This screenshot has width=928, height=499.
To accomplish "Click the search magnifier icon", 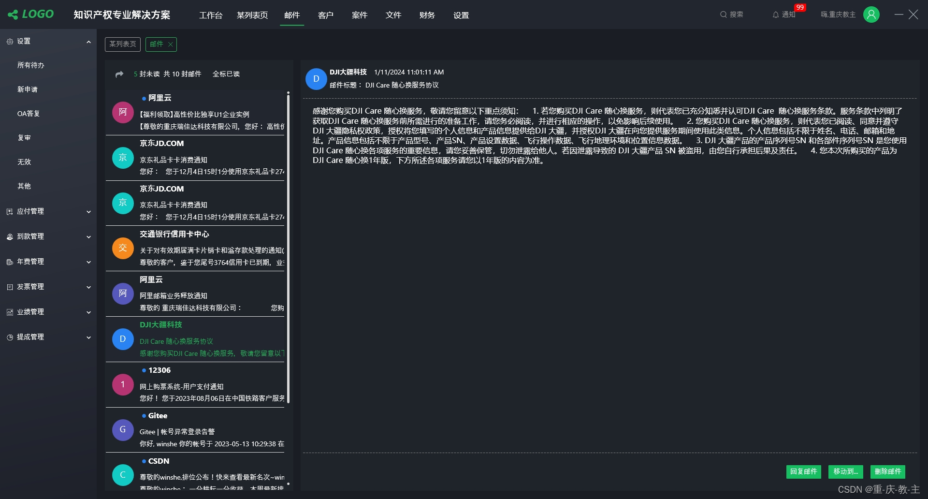I will (x=723, y=15).
